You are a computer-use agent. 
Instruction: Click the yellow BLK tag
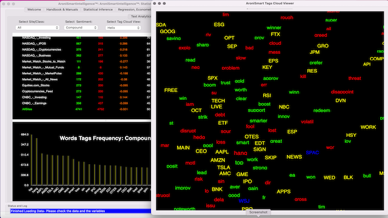tap(348, 177)
